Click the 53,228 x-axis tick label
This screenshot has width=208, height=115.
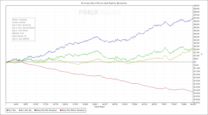(x=125, y=104)
